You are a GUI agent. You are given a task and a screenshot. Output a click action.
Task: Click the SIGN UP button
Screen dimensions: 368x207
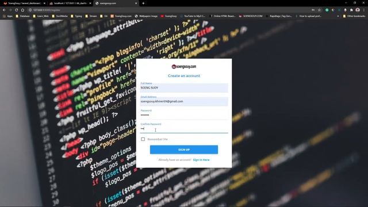click(x=184, y=149)
